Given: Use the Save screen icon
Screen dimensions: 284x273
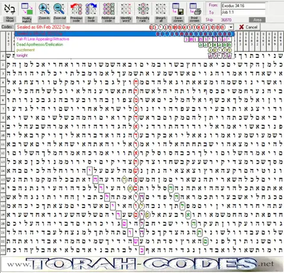Looking at the screenshot, I should (x=177, y=9).
